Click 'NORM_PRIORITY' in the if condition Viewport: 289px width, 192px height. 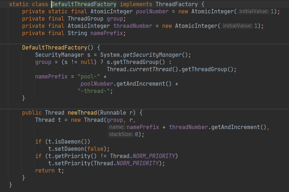pos(154,156)
